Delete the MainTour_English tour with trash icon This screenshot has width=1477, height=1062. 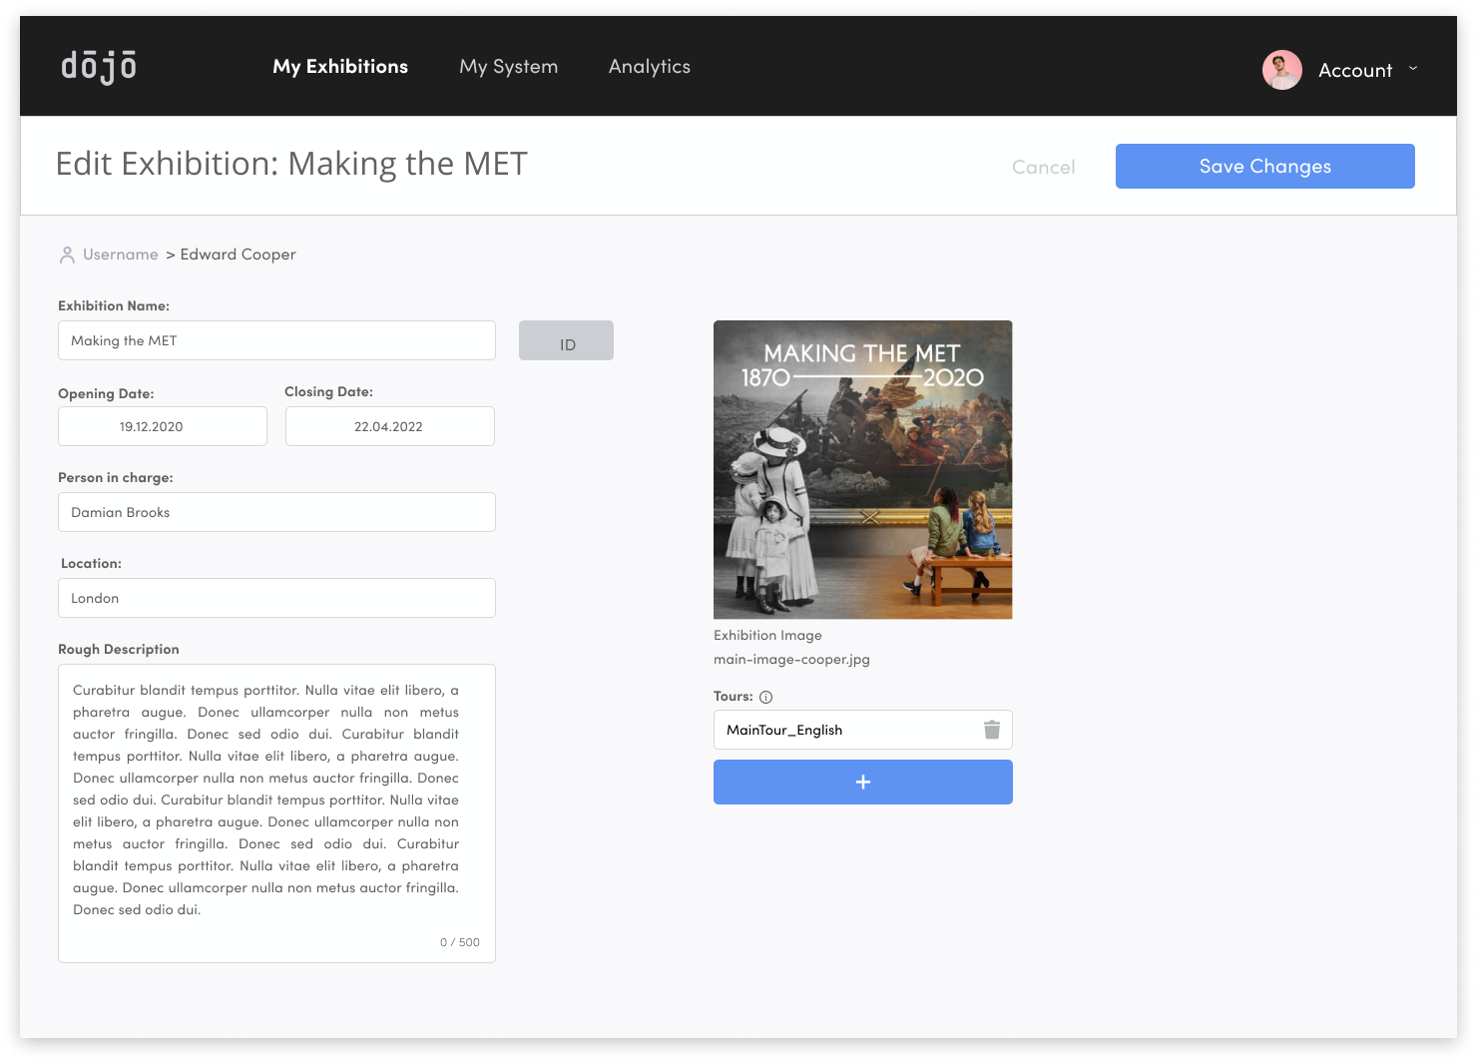[992, 730]
